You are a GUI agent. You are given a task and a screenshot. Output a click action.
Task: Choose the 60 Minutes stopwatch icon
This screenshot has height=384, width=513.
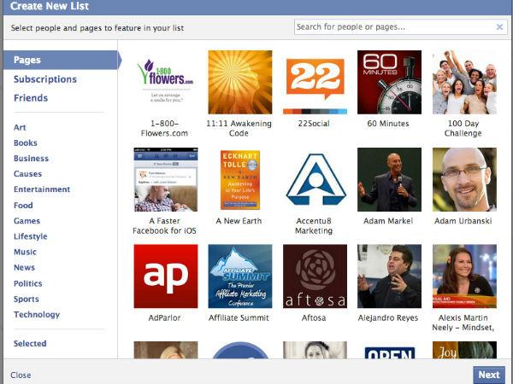point(389,82)
